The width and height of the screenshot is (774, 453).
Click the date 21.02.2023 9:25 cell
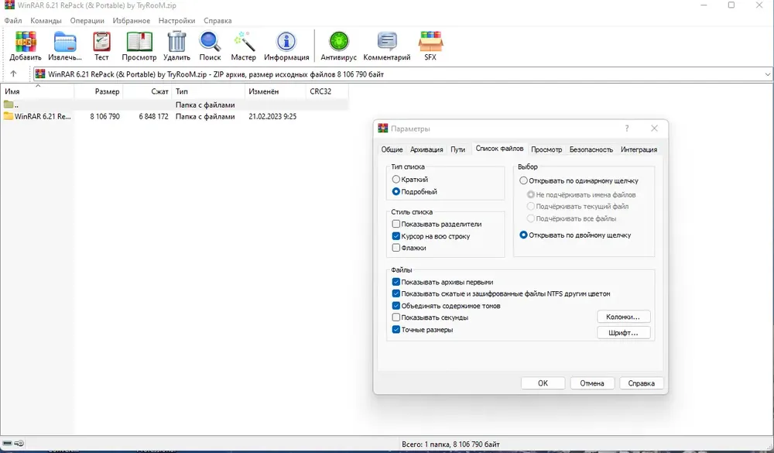pyautogui.click(x=272, y=117)
